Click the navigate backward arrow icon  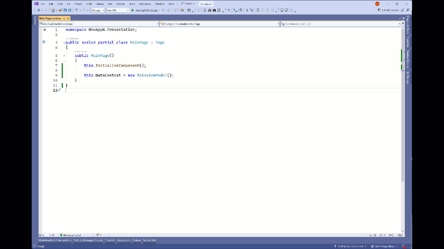click(38, 10)
